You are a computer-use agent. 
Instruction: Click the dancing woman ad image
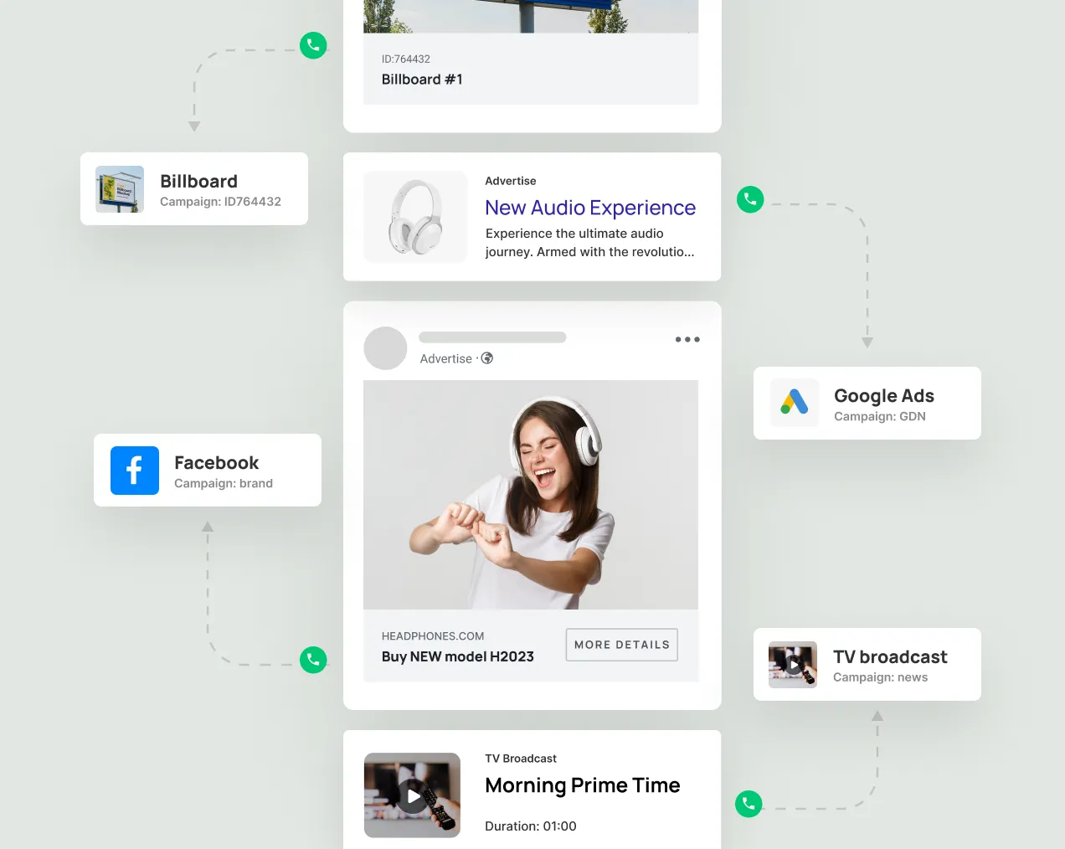pyautogui.click(x=531, y=495)
